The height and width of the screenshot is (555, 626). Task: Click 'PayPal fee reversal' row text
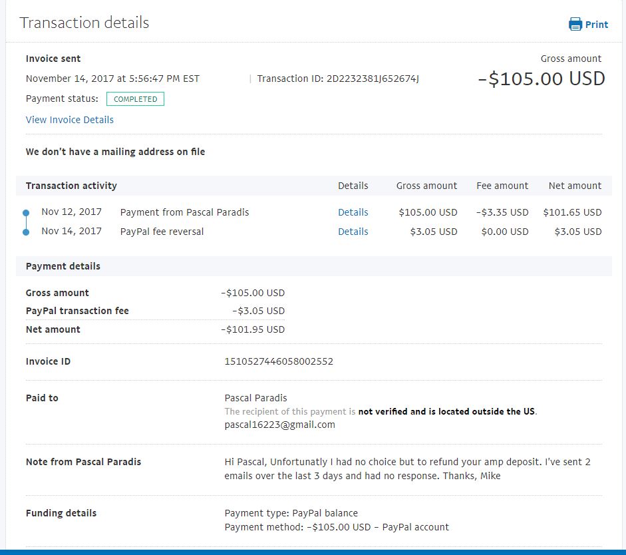click(162, 232)
